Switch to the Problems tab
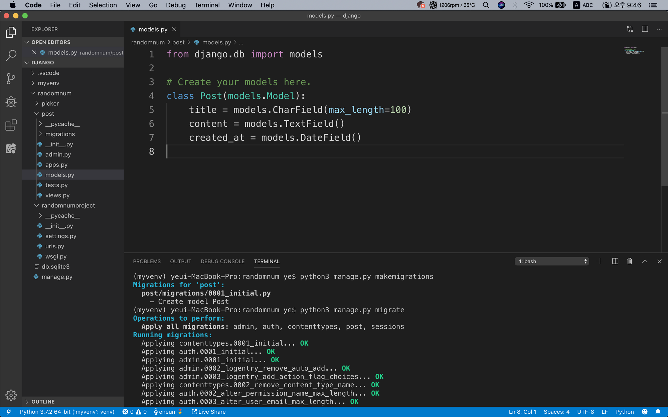 (147, 261)
